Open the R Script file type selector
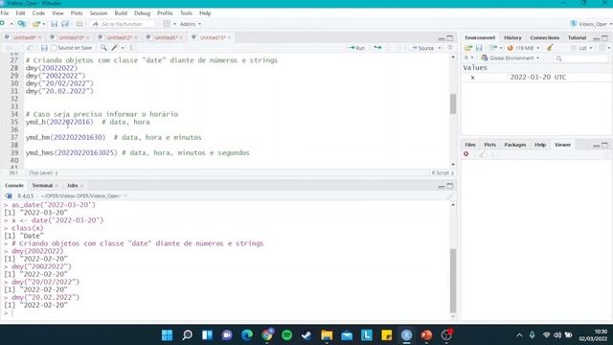This screenshot has width=613, height=345. (x=443, y=172)
